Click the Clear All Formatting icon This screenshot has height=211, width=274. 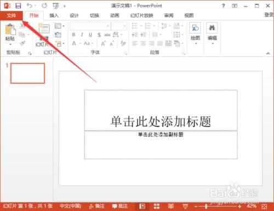(x=123, y=43)
